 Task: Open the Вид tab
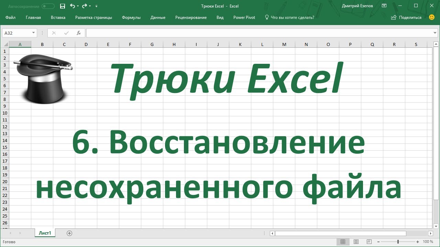point(220,17)
